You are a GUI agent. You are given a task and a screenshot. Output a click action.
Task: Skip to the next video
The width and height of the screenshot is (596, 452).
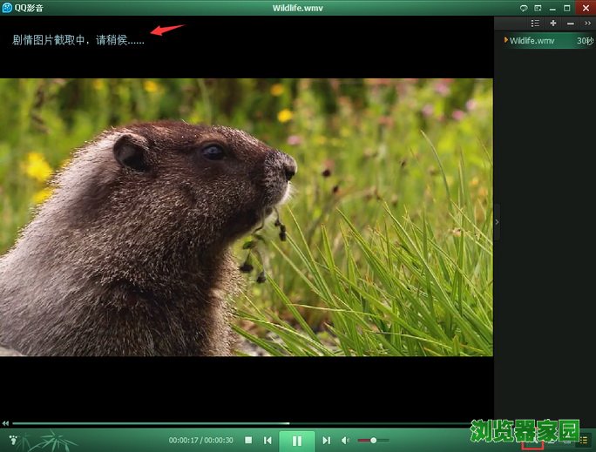[326, 441]
